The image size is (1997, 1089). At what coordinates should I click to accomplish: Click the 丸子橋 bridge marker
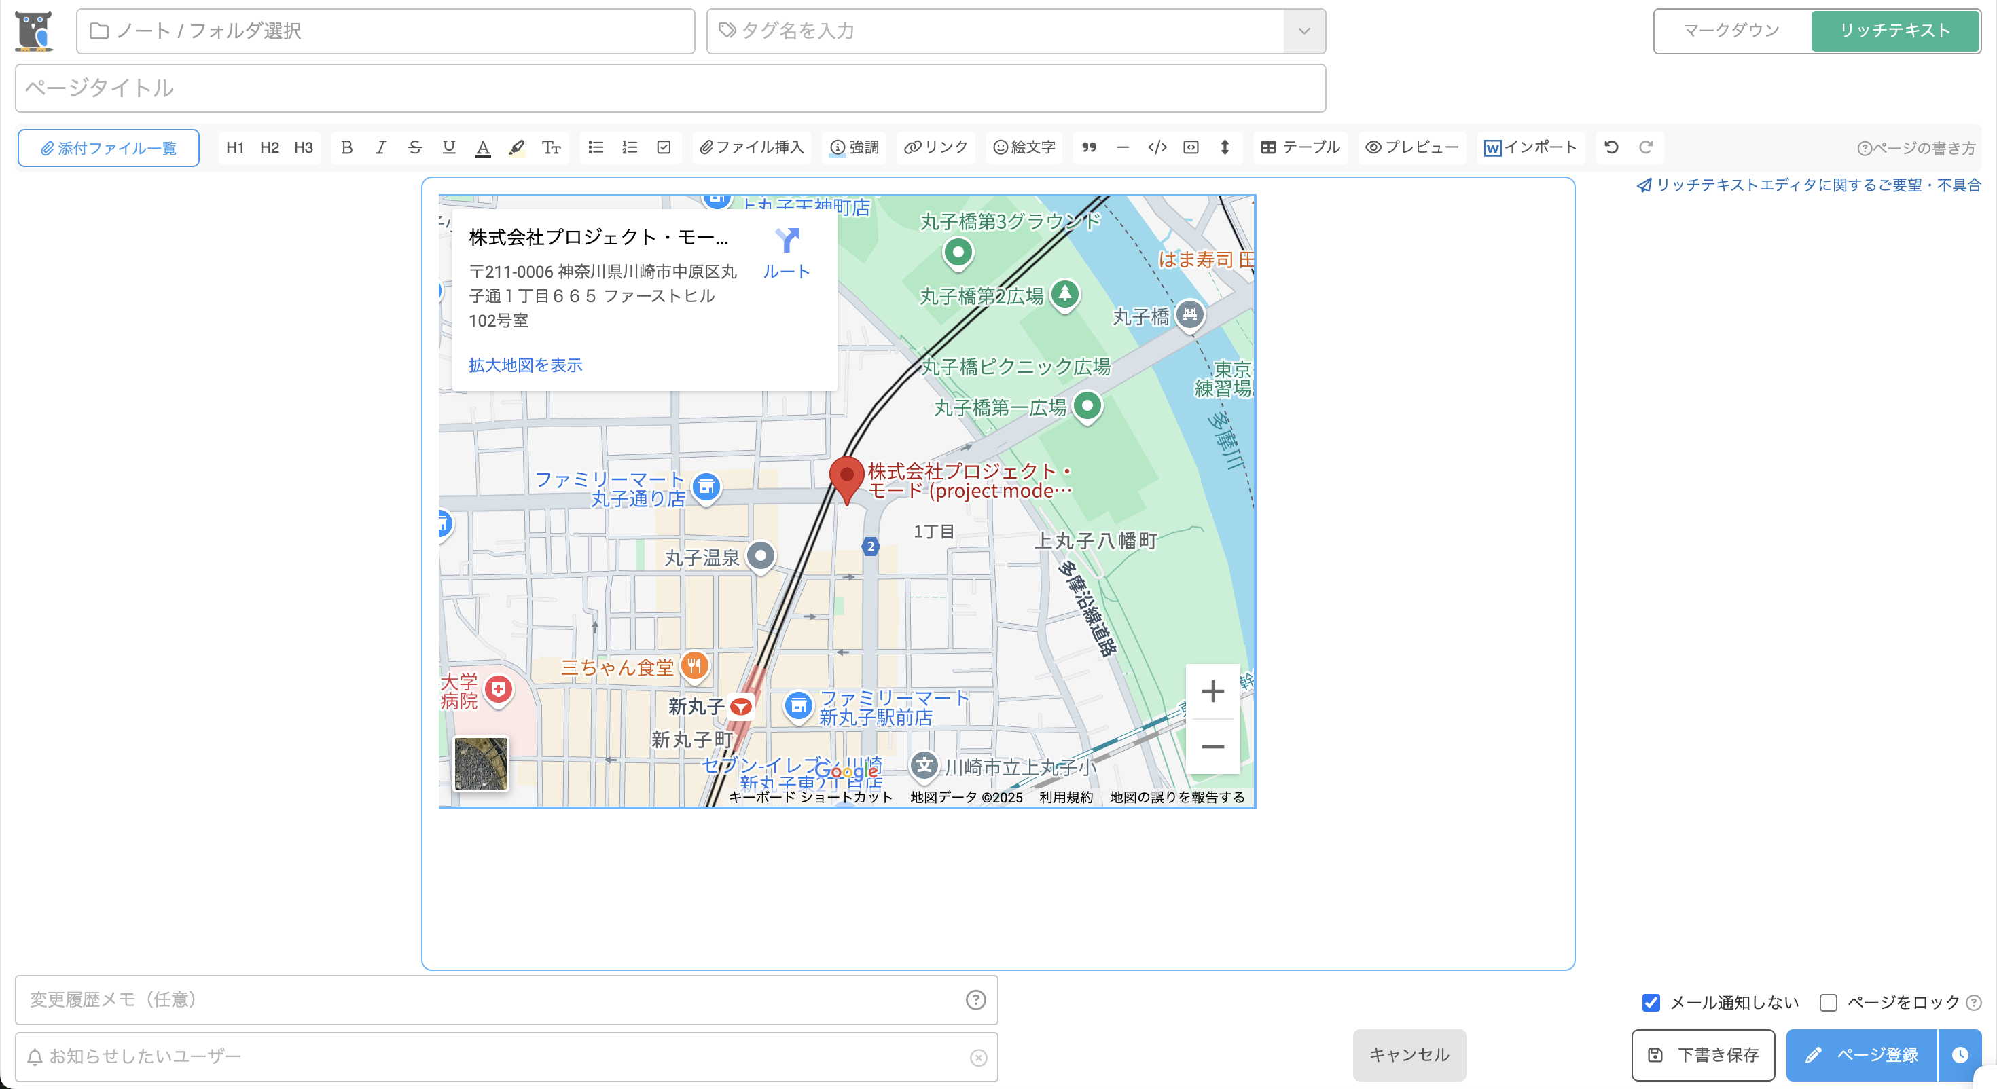point(1189,315)
